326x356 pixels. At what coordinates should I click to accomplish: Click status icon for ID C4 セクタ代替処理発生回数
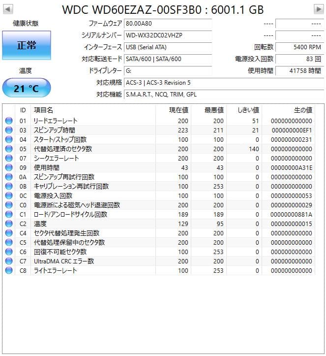(9, 233)
